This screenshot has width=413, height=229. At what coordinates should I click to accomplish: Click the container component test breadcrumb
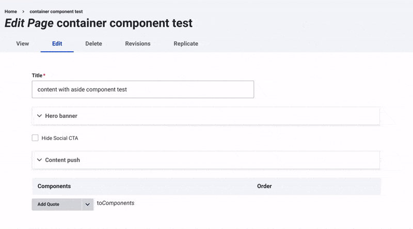point(56,11)
